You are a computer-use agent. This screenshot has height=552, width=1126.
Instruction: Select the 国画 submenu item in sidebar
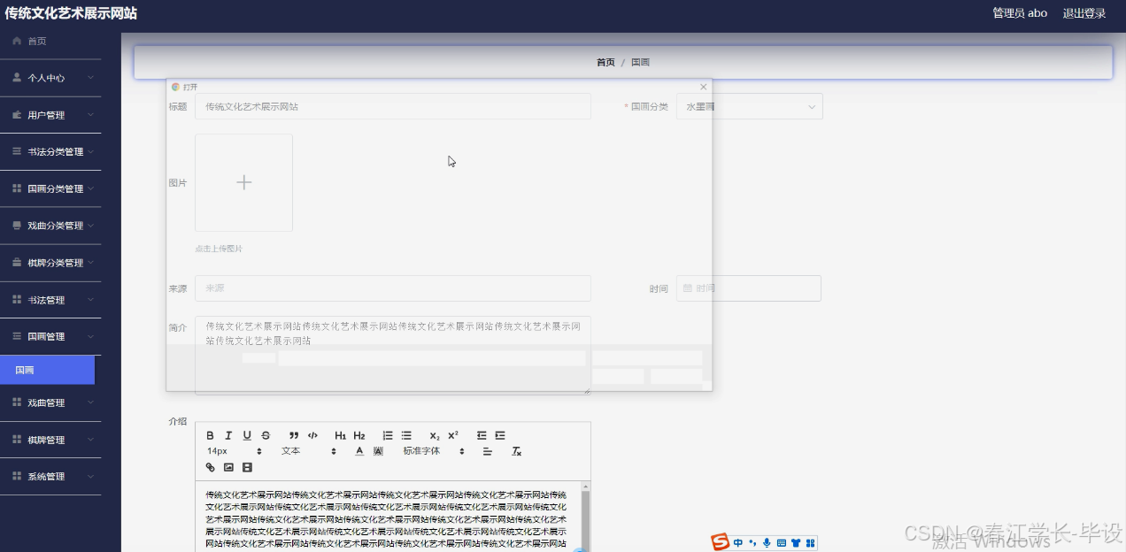[x=47, y=370]
